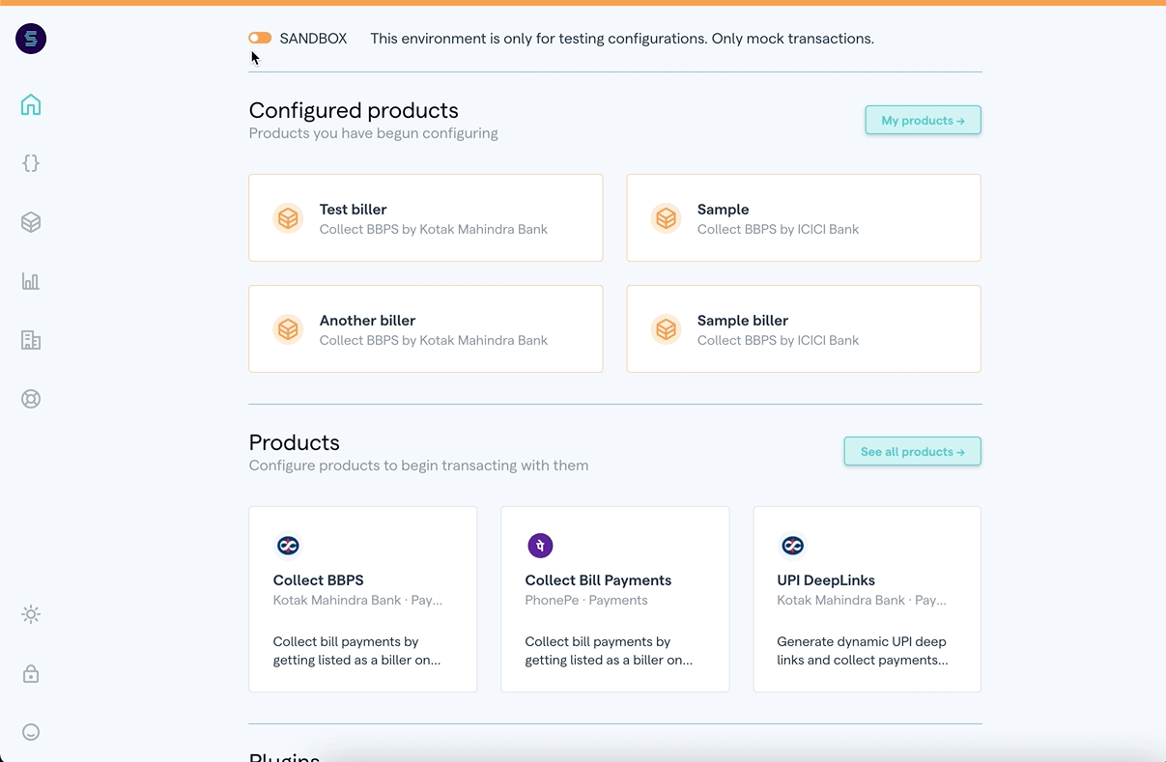The width and height of the screenshot is (1166, 762).
Task: Open the smiley face profile icon
Action: click(31, 732)
